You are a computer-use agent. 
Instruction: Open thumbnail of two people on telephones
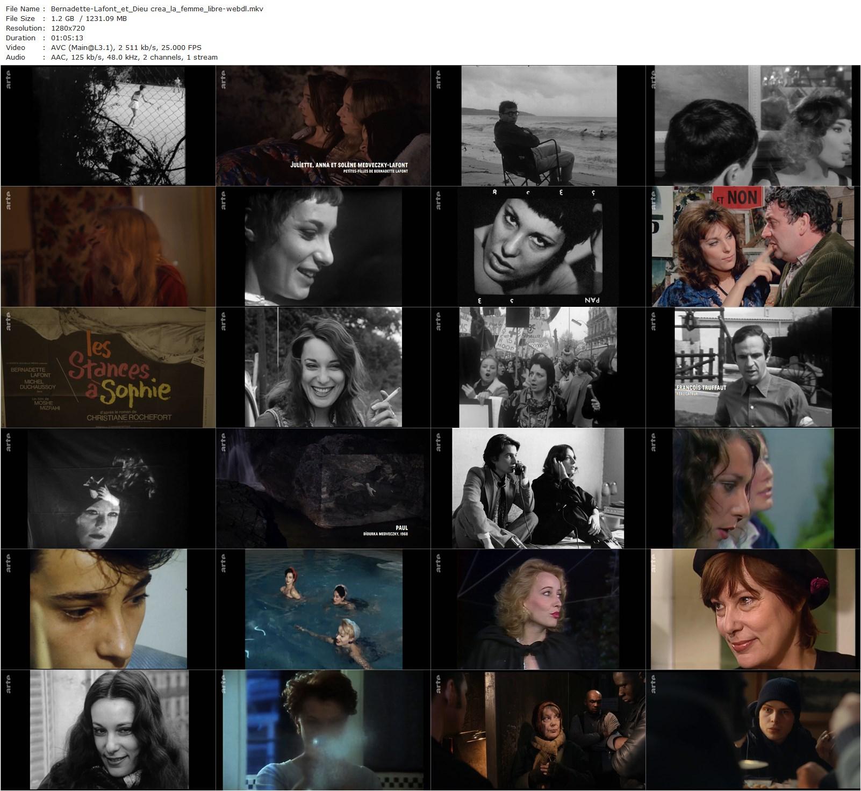click(x=538, y=488)
